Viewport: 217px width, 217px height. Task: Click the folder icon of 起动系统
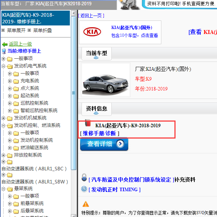[16, 96]
